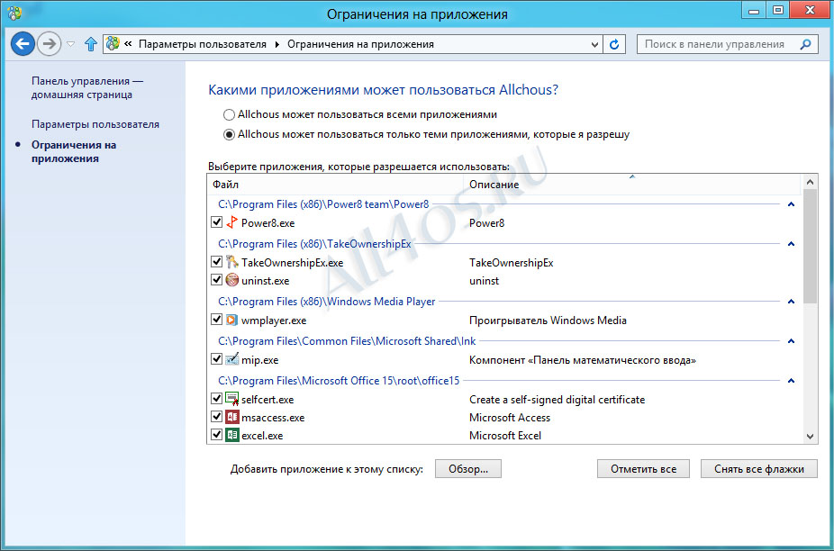
Task: Select the 'Microsoft Access' description text
Action: (510, 418)
